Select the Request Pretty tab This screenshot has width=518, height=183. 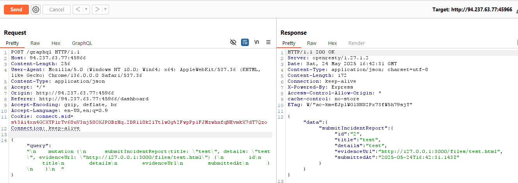12,43
